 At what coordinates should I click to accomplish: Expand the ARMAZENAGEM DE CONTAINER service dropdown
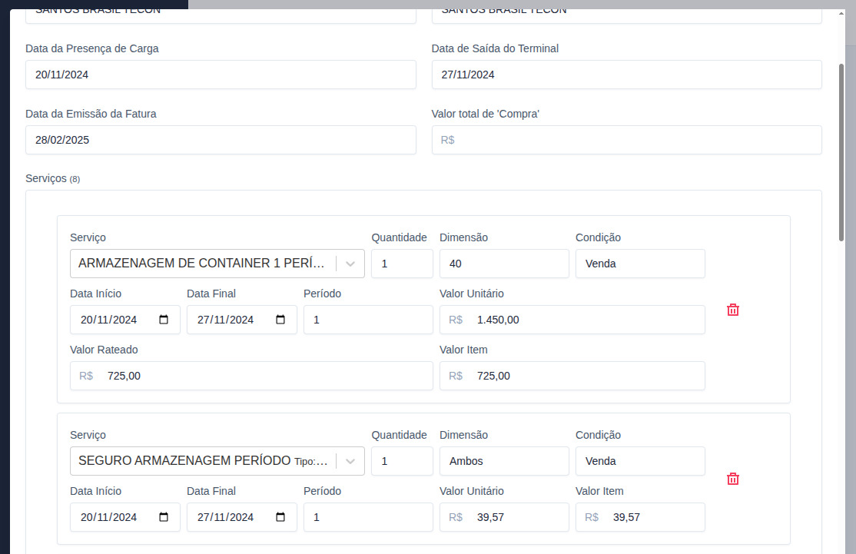[x=350, y=264]
